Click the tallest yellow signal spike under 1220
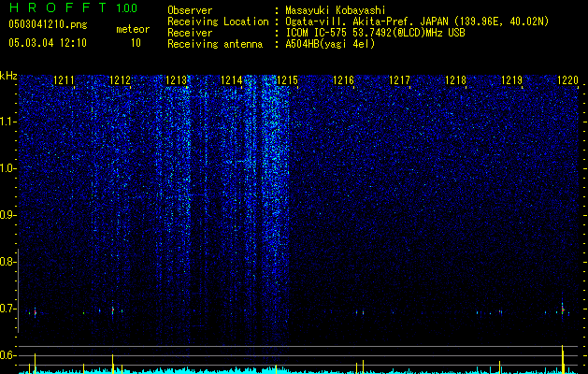The image size is (588, 374). pyautogui.click(x=563, y=359)
